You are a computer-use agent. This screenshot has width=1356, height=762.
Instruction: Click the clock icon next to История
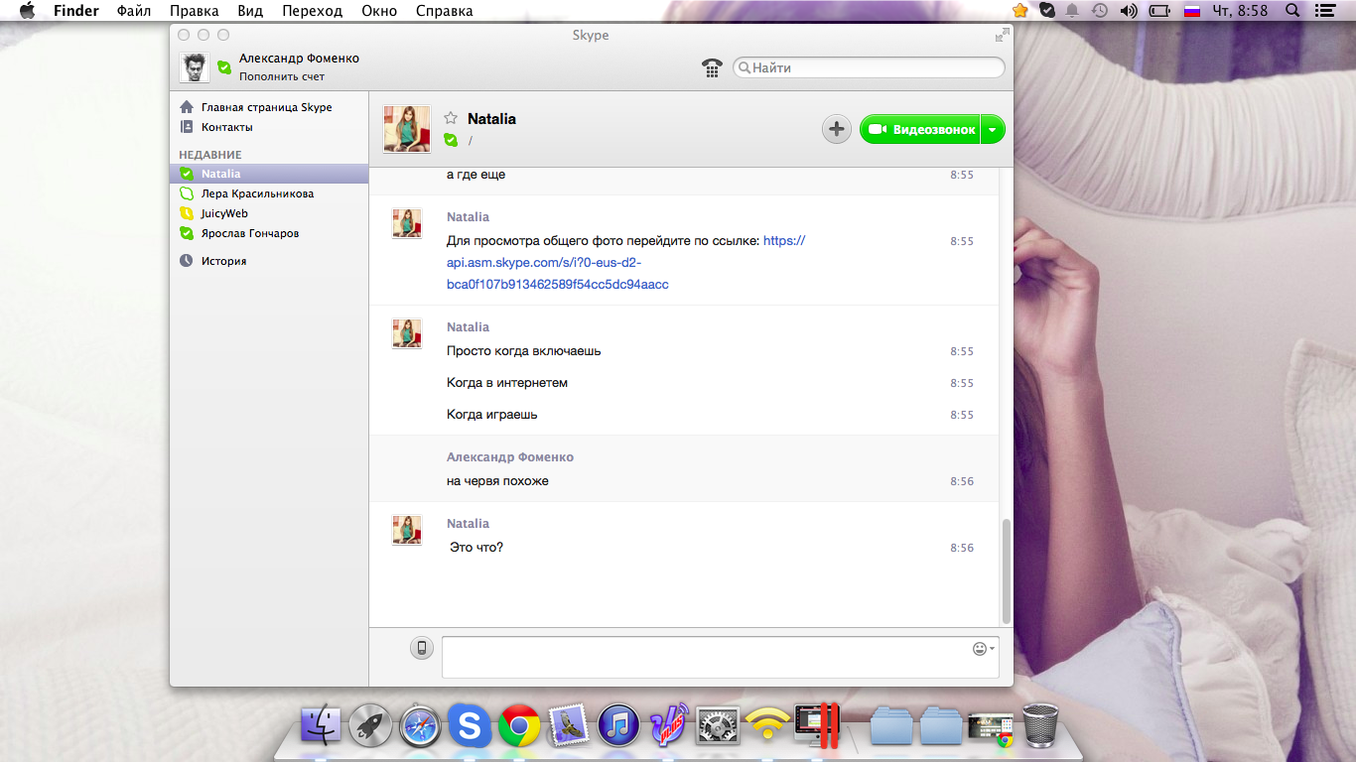coord(187,261)
